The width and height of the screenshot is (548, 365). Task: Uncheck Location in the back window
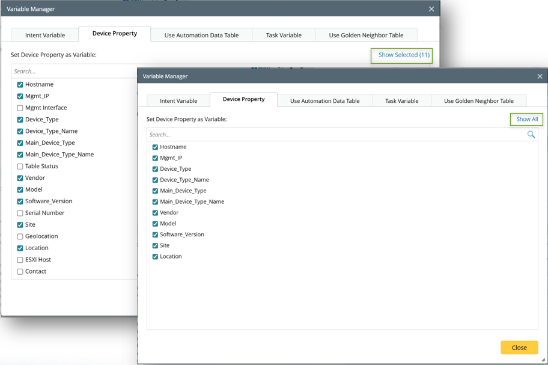pos(20,248)
